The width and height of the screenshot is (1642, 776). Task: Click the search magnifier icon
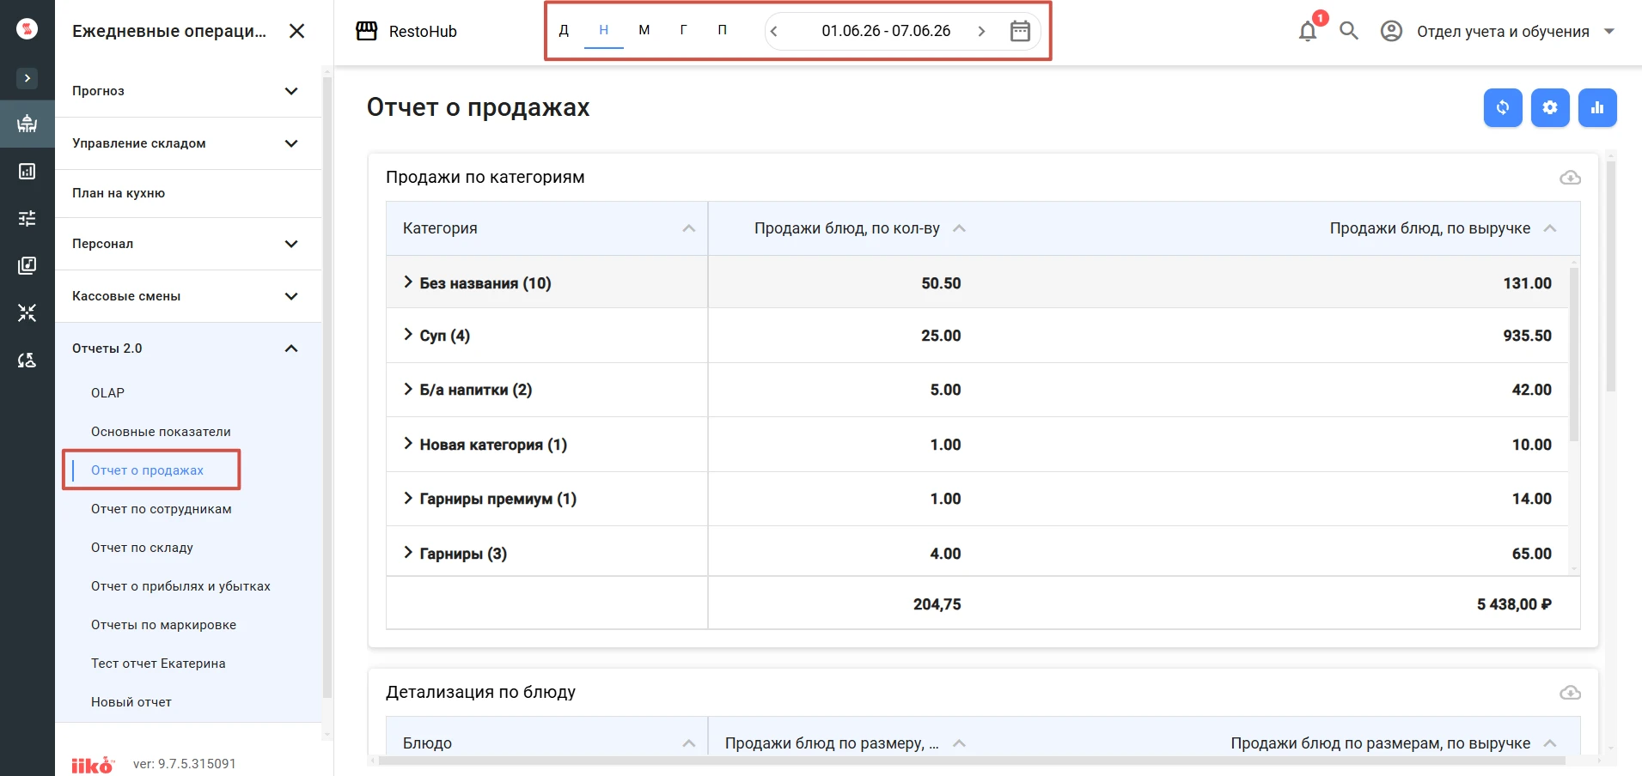[x=1349, y=32]
